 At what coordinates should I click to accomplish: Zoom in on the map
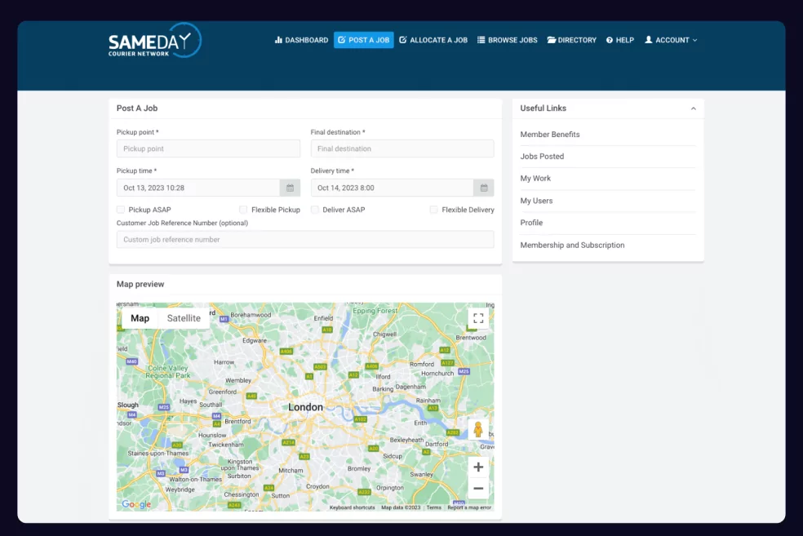[478, 467]
